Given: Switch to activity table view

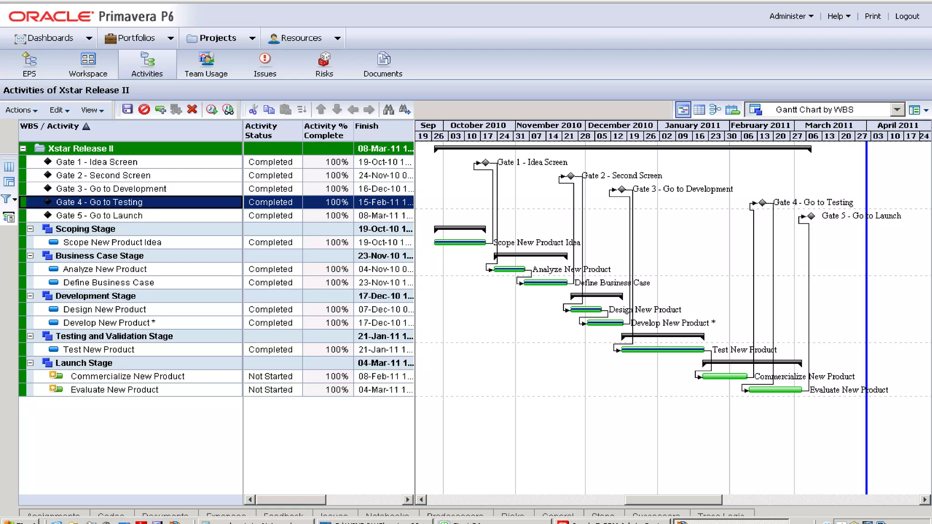Looking at the screenshot, I should (x=699, y=110).
